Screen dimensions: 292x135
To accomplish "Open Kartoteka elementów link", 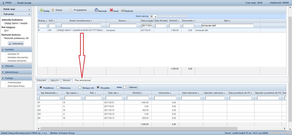I will (x=17, y=61).
